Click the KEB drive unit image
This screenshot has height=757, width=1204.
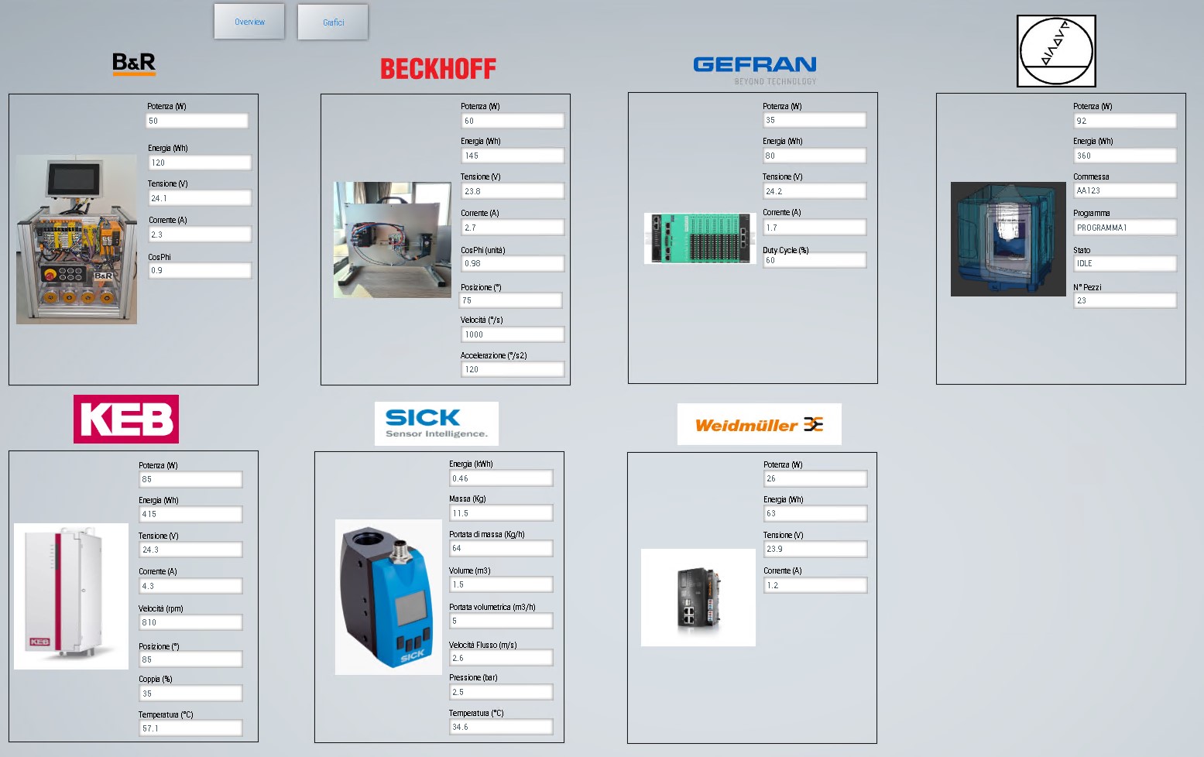71,596
